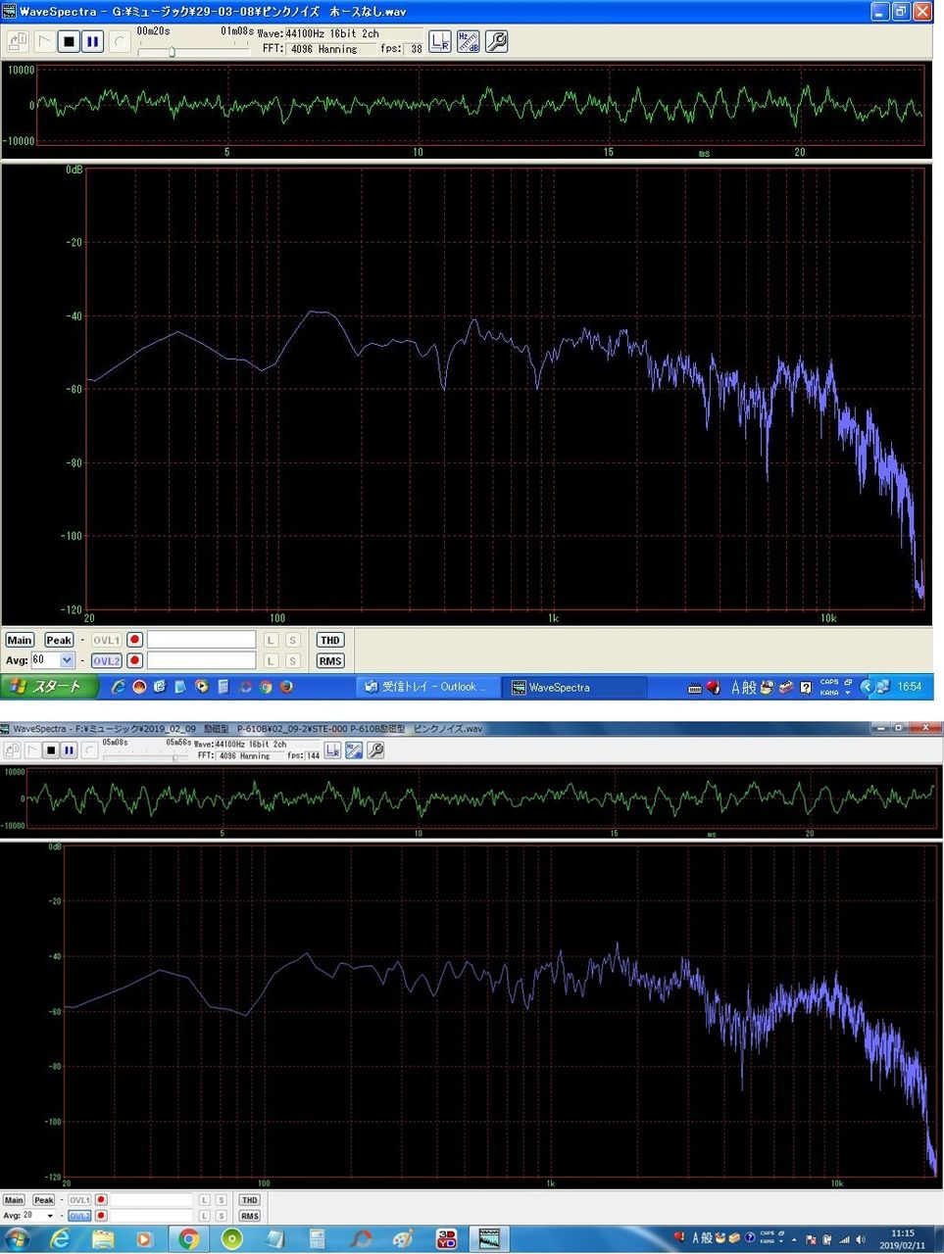Open wrench settings in P-610B window
The width and height of the screenshot is (944, 1254).
tap(375, 750)
